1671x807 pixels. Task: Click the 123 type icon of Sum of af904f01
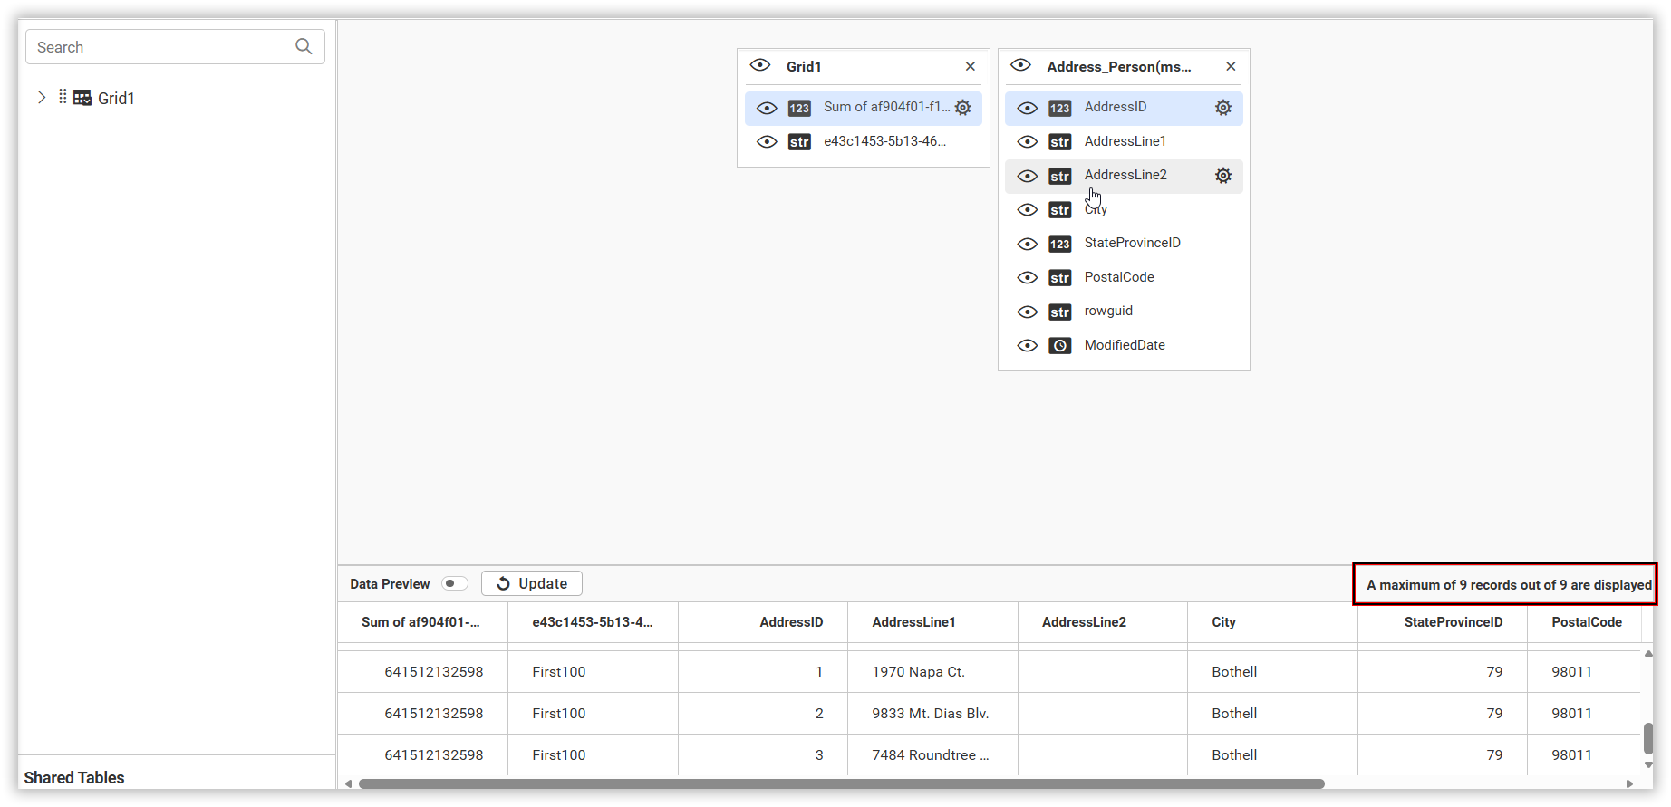799,108
